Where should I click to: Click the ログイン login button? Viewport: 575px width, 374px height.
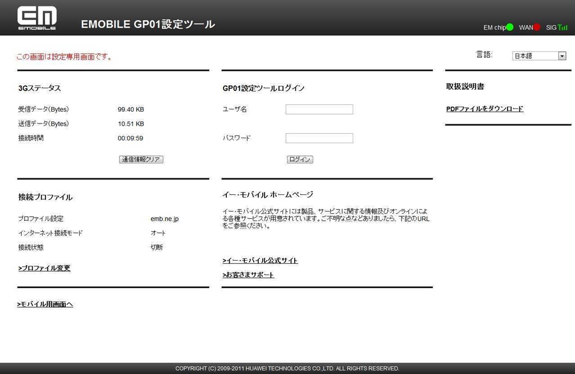(300, 159)
